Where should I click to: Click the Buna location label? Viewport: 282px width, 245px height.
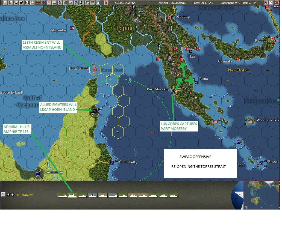coord(203,79)
